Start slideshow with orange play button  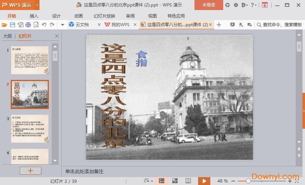[x=204, y=181]
